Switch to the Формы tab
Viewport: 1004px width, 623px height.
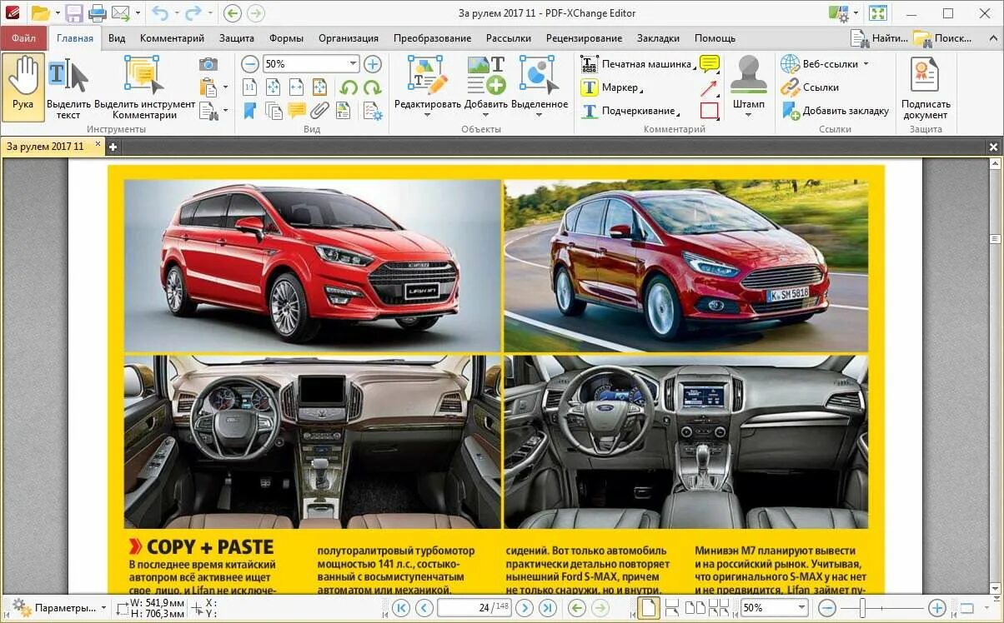tap(286, 38)
